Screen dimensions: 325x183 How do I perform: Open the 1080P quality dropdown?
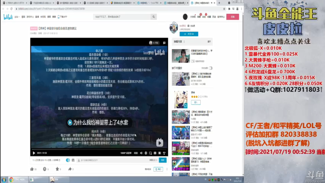click(x=126, y=153)
